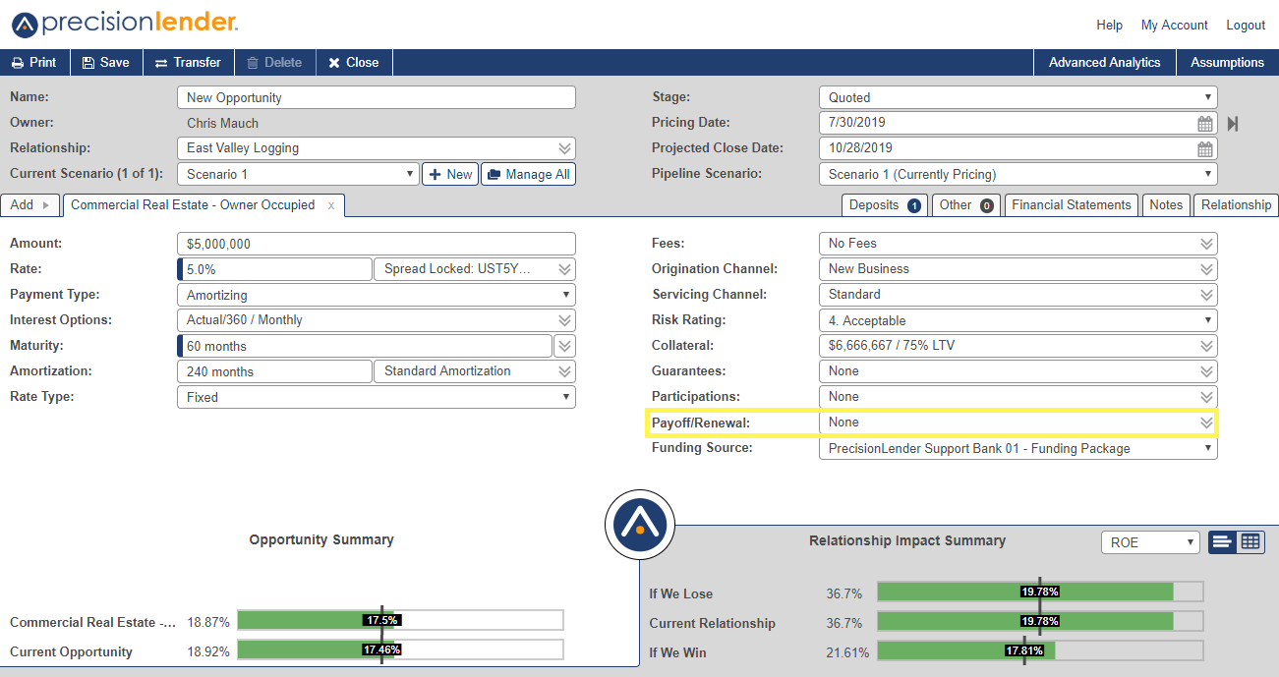This screenshot has width=1279, height=677.
Task: Expand the Relationship field East Valley Logging
Action: (x=377, y=148)
